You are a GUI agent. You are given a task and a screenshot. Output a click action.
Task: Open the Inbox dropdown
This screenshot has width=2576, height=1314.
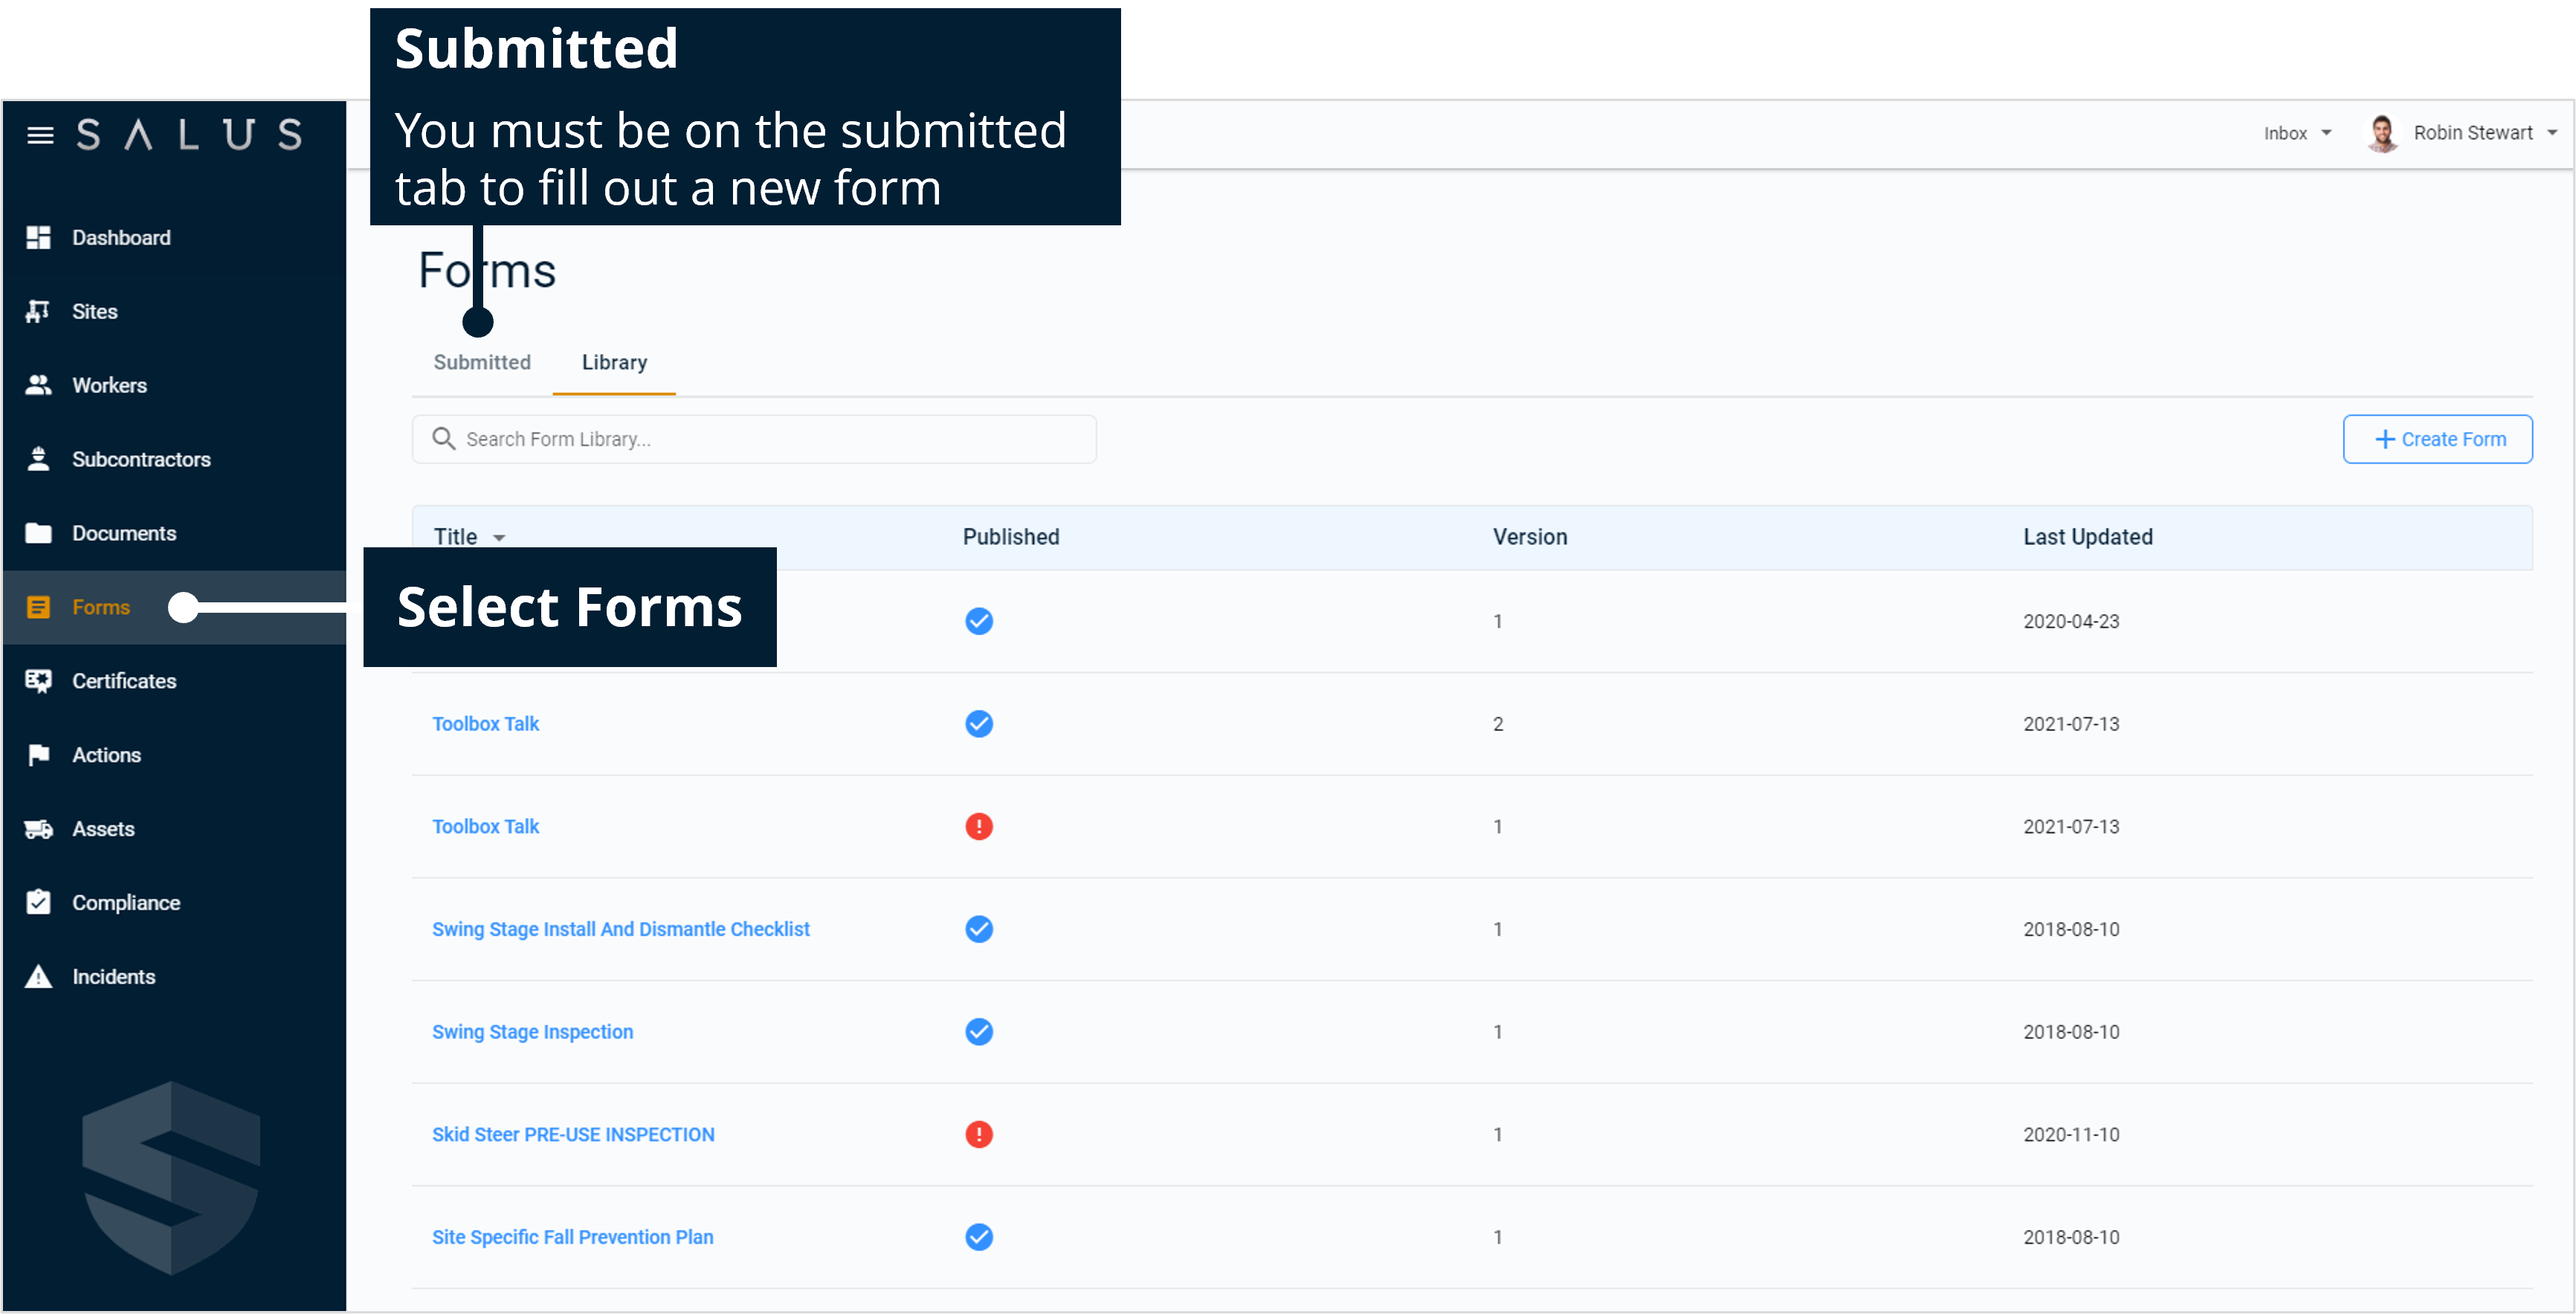point(2297,132)
